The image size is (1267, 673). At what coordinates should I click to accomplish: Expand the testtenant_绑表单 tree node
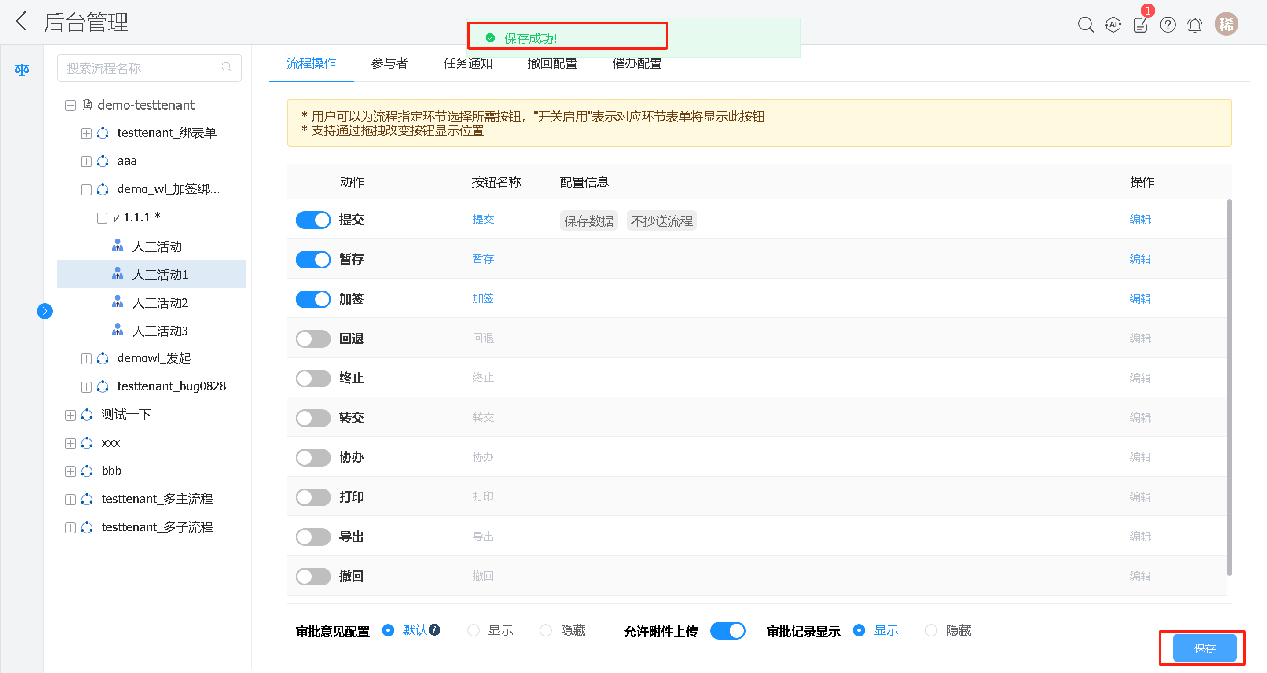[x=85, y=133]
